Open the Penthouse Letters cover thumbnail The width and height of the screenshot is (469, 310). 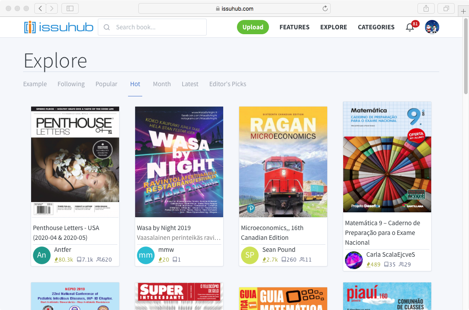pos(75,162)
